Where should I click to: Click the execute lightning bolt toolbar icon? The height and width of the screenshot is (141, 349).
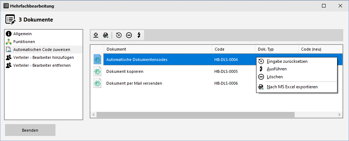click(x=139, y=35)
